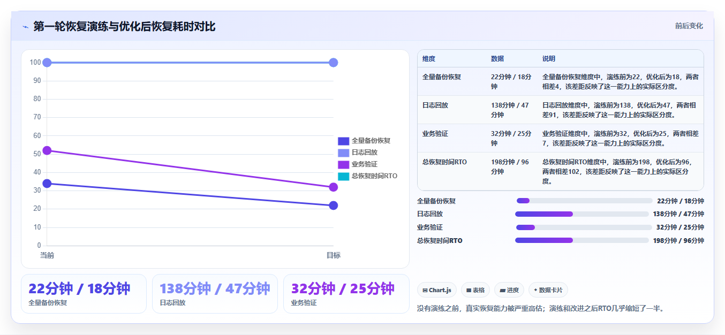725x335 pixels.
Task: Click the 当前 x-axis label
Action: tap(47, 255)
